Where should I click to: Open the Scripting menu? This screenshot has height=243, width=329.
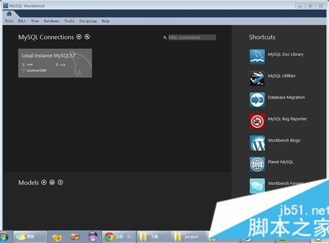tap(88, 21)
